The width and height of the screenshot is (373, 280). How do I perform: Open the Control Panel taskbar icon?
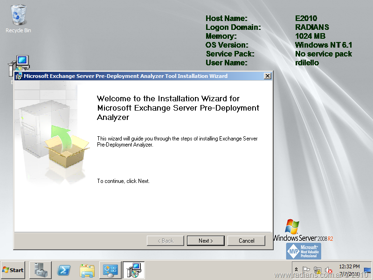tap(111, 270)
